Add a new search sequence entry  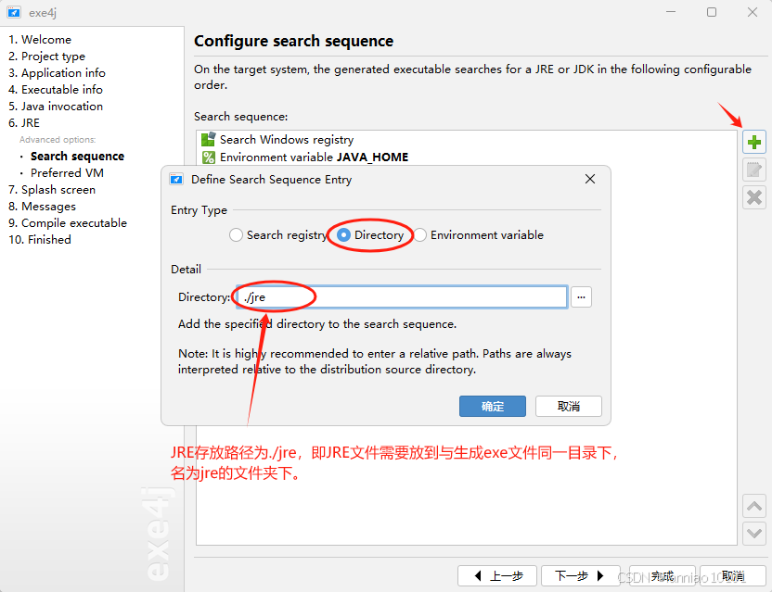click(x=753, y=143)
